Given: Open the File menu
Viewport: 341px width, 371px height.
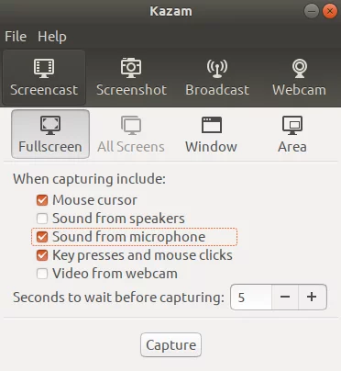Looking at the screenshot, I should point(16,37).
